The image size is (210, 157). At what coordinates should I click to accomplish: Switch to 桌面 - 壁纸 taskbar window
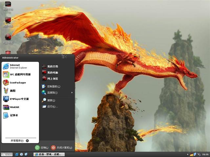[x=49, y=154]
